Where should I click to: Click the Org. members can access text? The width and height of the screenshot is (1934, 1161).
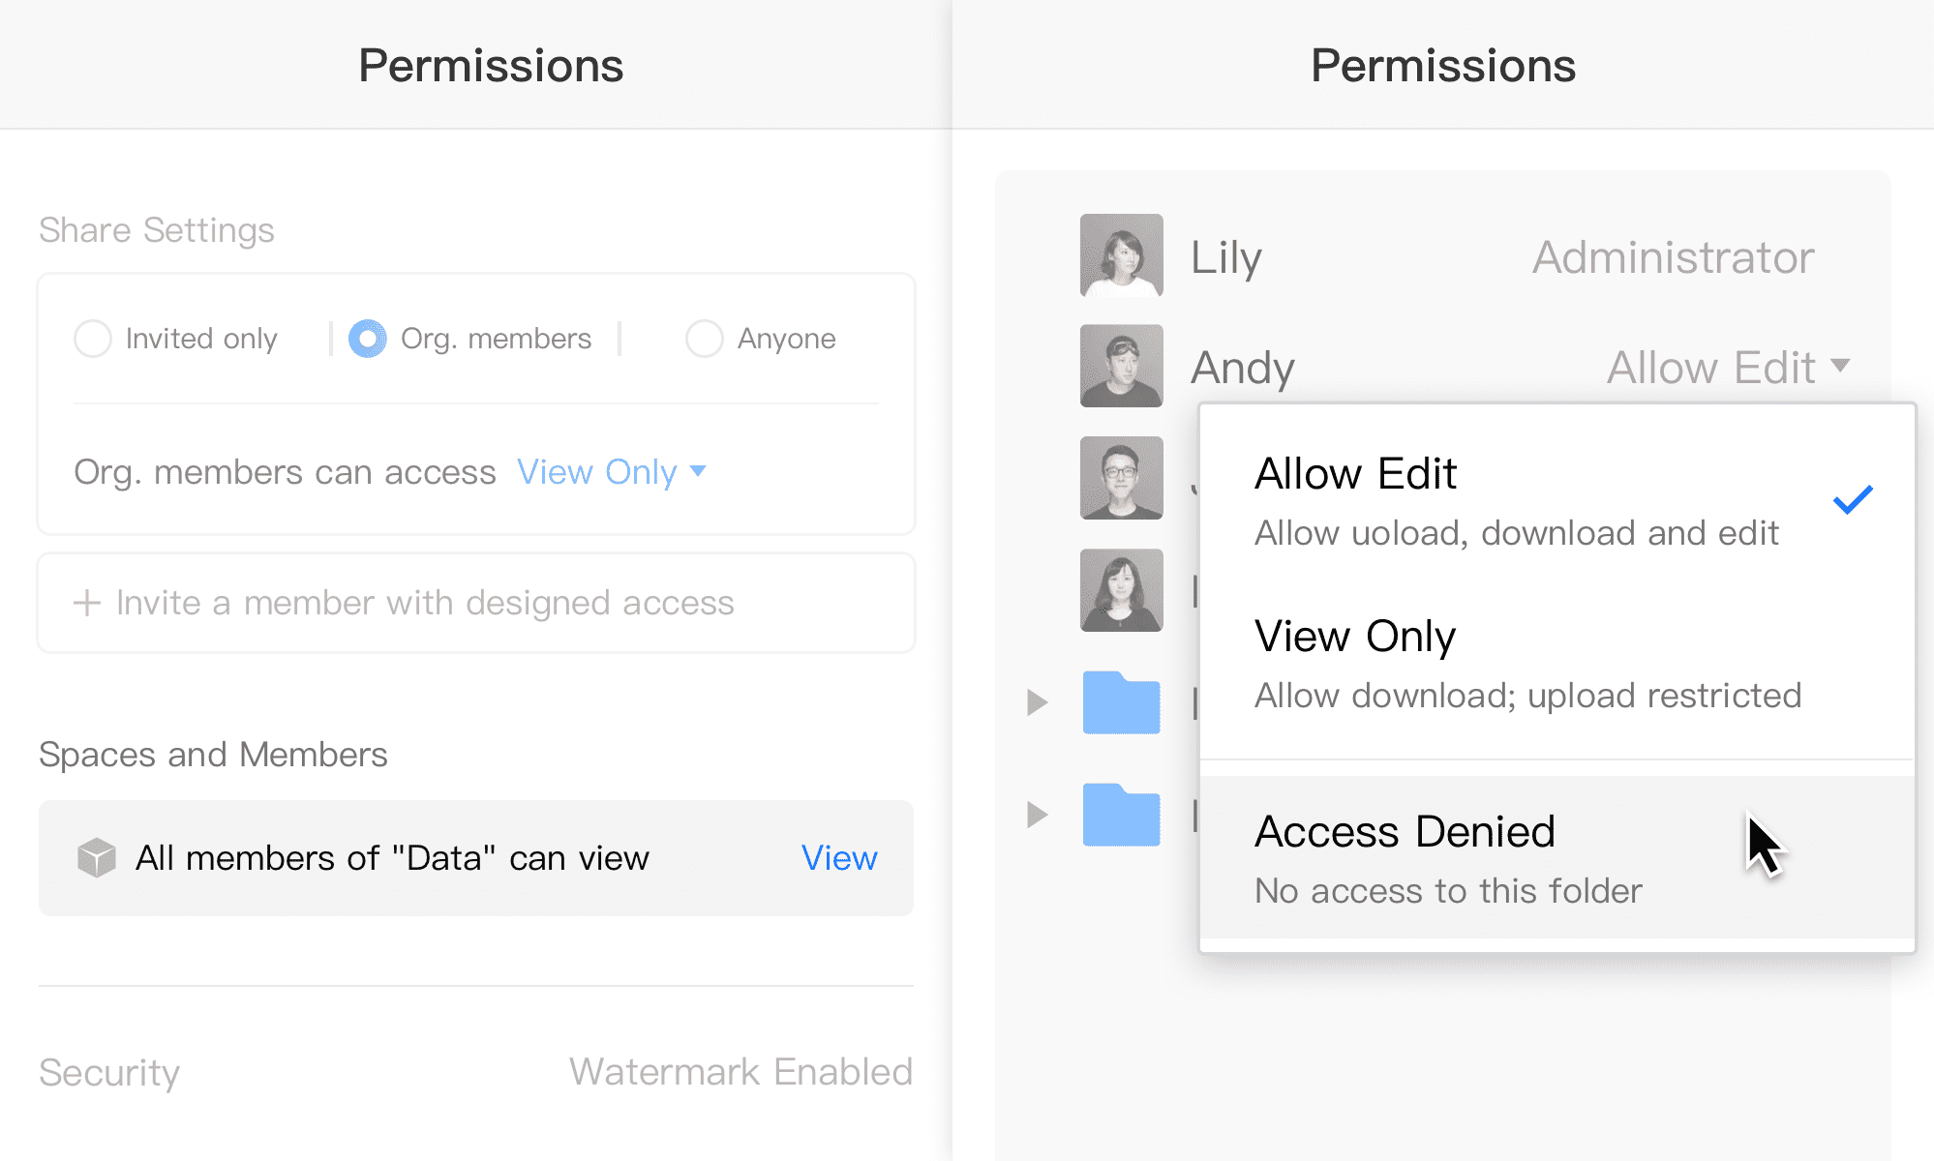(285, 472)
